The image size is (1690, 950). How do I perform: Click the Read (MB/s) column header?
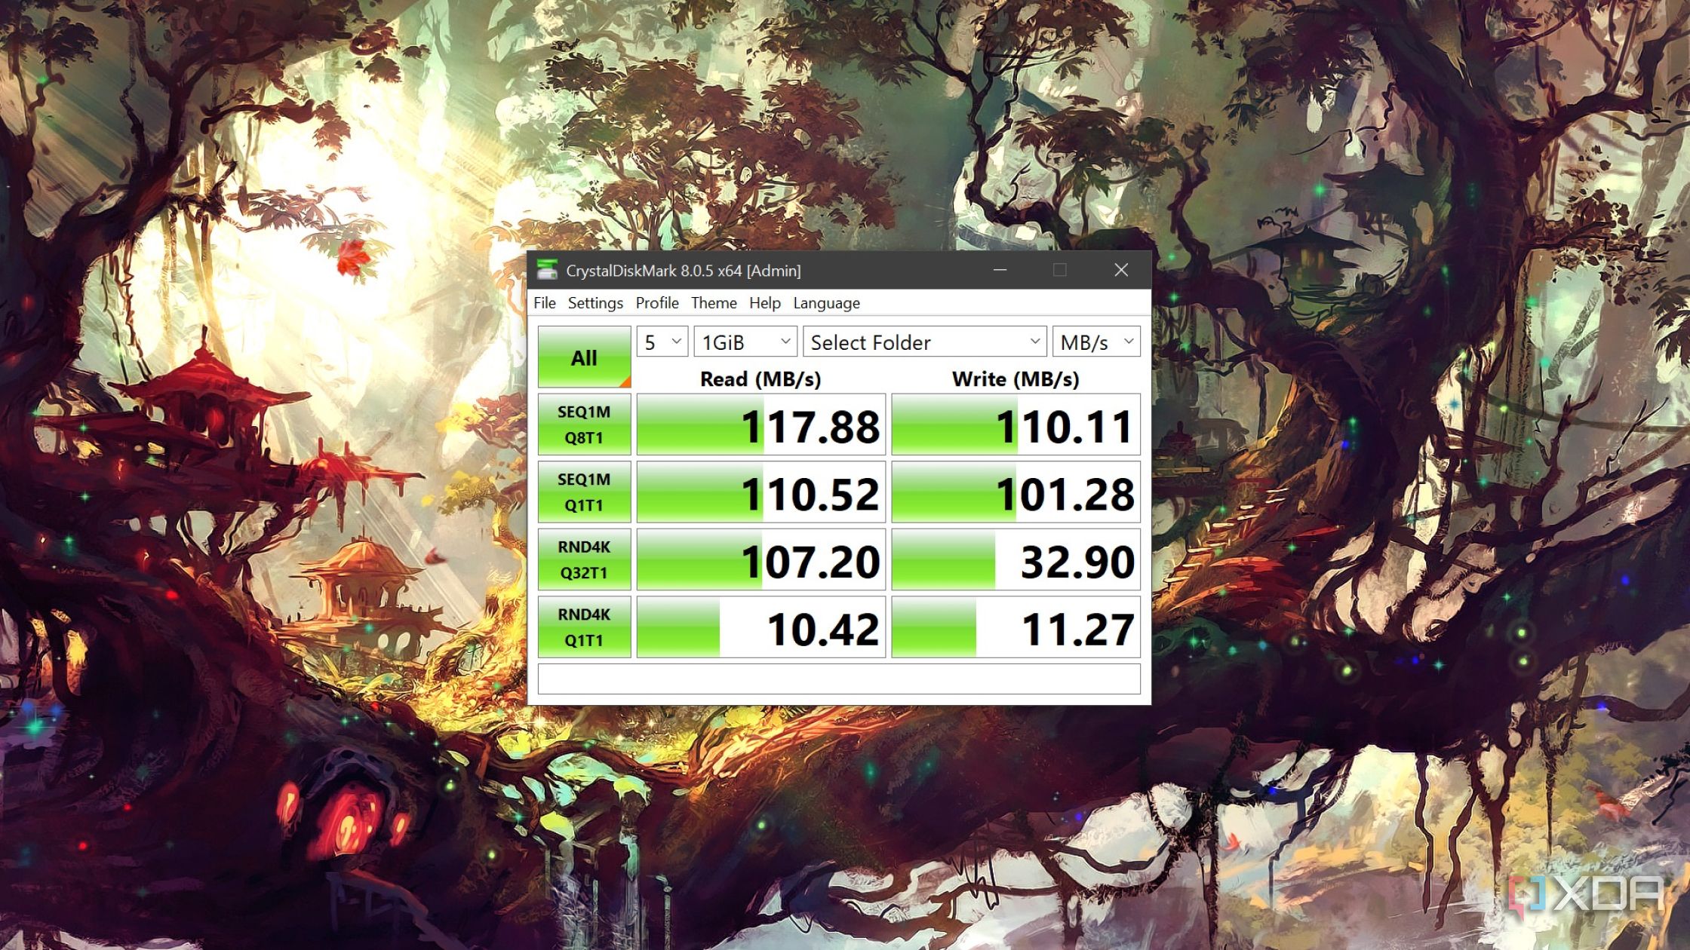click(x=760, y=378)
